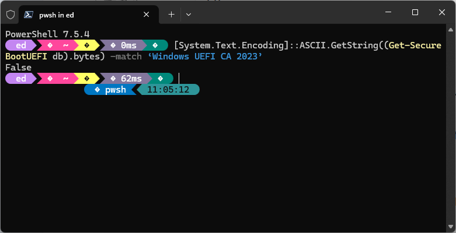Viewport: 456px width, 233px height.
Task: Minimize the terminal window
Action: (387, 12)
